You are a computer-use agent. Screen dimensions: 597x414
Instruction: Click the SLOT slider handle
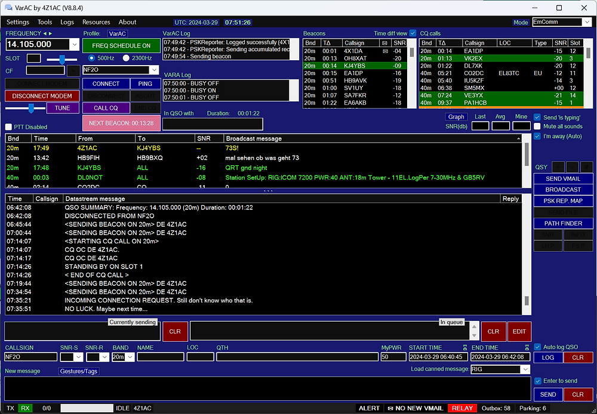coord(61,59)
